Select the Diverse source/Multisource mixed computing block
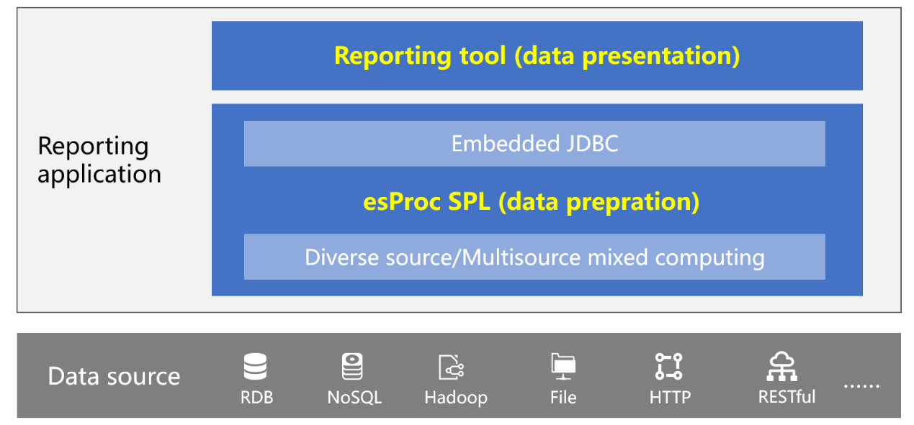914x425 pixels. click(534, 257)
